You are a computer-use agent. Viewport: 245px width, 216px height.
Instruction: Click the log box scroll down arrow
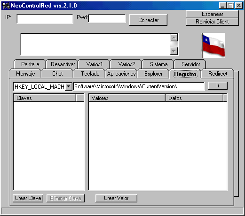[174, 51]
